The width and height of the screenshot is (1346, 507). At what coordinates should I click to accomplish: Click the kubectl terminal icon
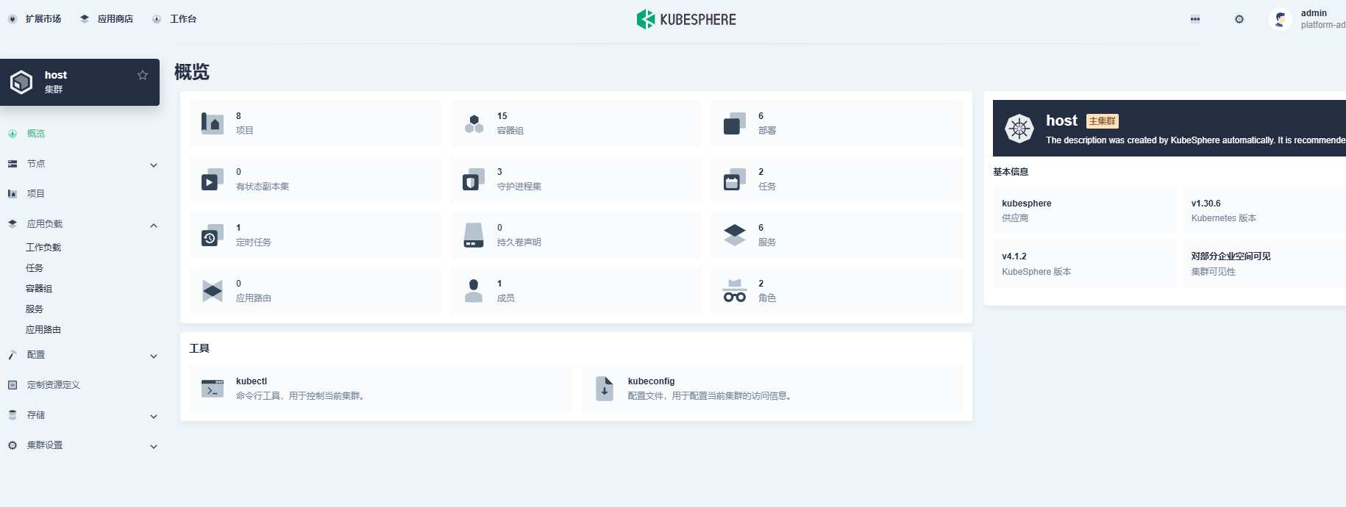(x=213, y=389)
